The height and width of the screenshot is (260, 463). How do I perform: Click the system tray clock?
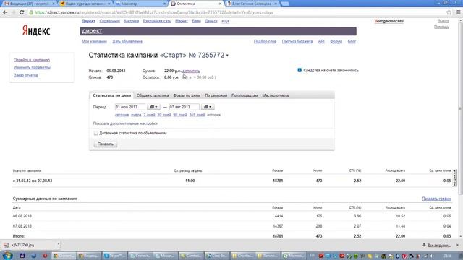coord(448,256)
